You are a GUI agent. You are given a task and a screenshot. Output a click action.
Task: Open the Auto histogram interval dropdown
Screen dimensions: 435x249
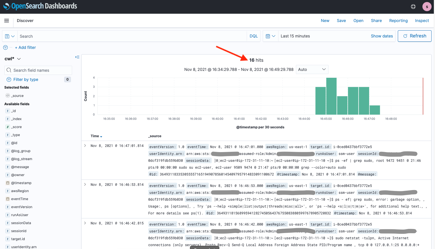click(x=312, y=69)
